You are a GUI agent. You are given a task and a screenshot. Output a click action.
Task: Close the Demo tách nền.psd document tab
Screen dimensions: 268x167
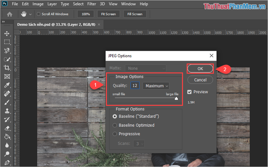[99, 24]
